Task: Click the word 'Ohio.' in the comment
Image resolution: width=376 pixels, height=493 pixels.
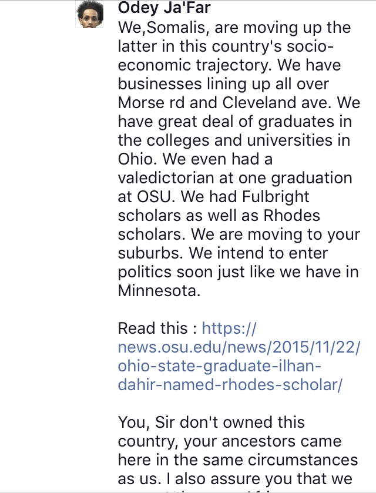Action: [137, 159]
